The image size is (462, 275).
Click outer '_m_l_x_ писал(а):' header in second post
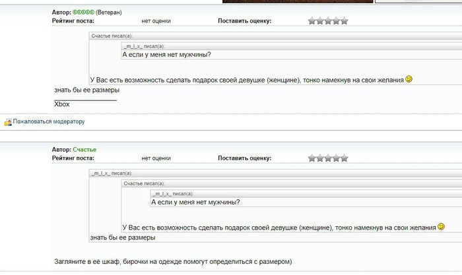click(112, 173)
